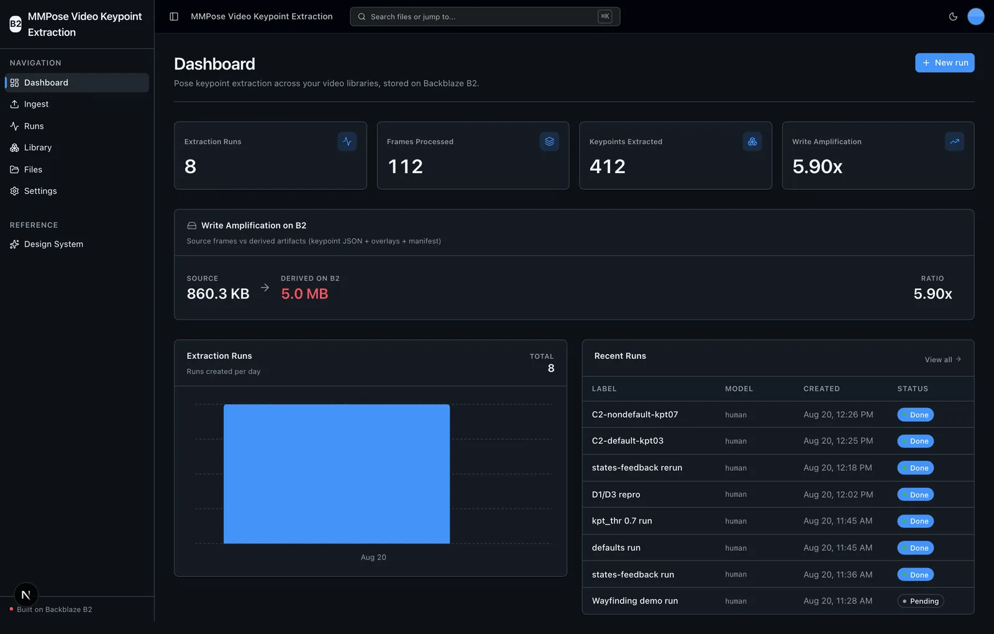Open the Next.js dev tools N badge
The image size is (994, 634).
pyautogui.click(x=26, y=595)
